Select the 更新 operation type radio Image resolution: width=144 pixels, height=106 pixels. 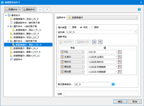click(x=70, y=27)
